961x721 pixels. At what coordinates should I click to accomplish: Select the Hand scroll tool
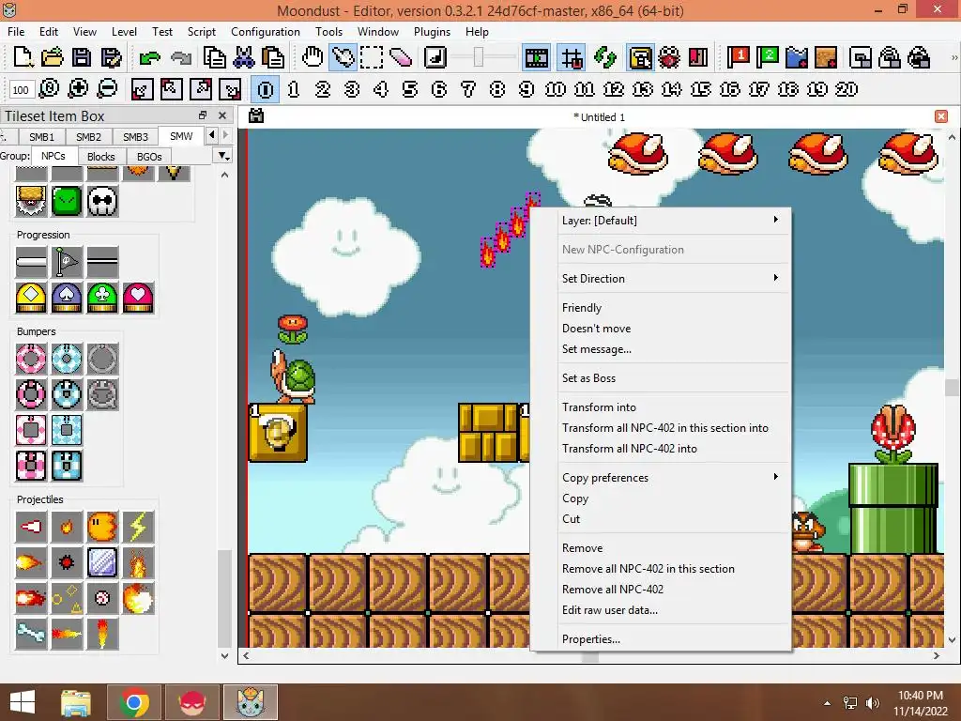[313, 57]
